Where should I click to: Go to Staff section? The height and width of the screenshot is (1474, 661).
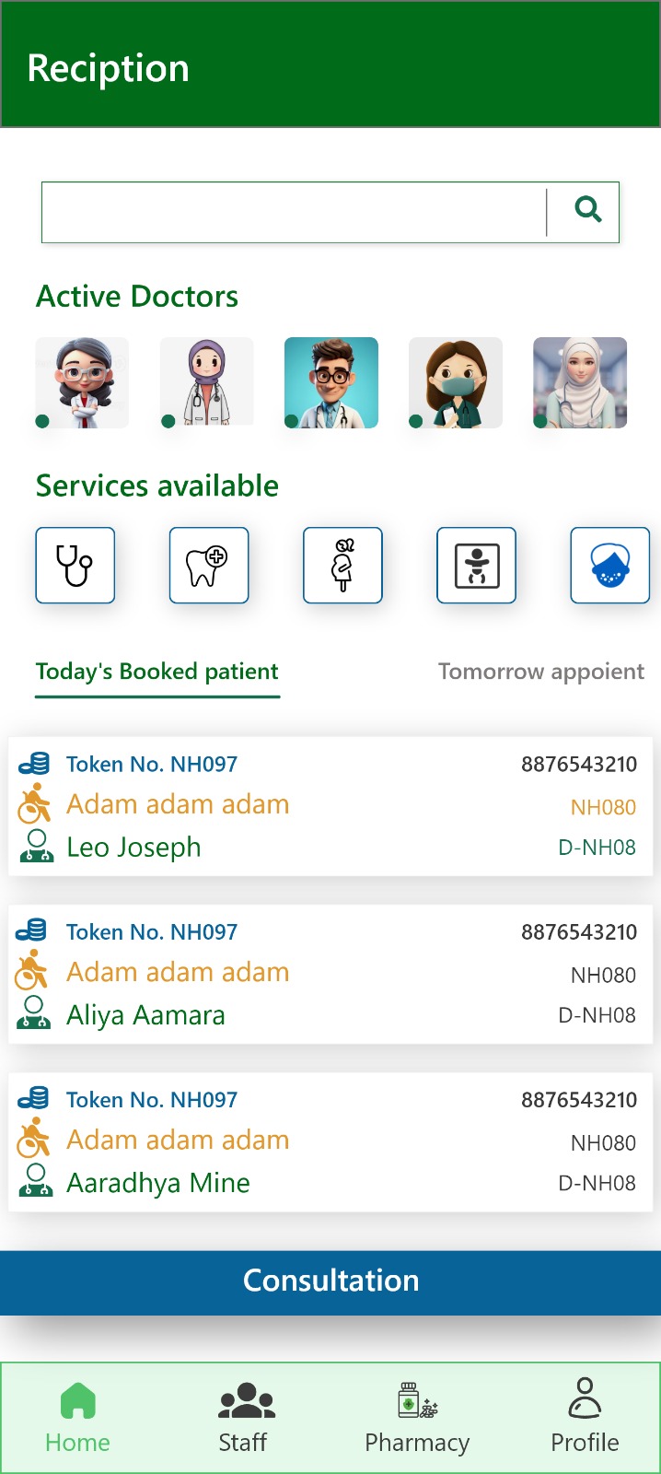tap(244, 1418)
